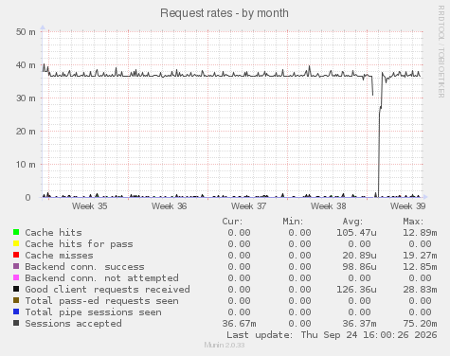This screenshot has width=450, height=356.
Task: Click the magenta Backend conn. not attempted swatch
Action: click(x=16, y=277)
